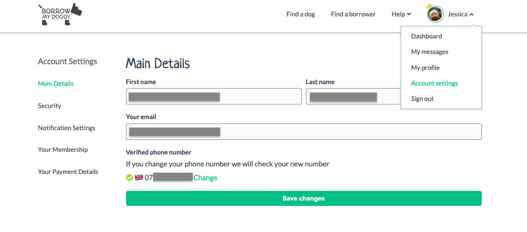Click Change next to the phone number
Screen dimensions: 527x232
coord(205,178)
